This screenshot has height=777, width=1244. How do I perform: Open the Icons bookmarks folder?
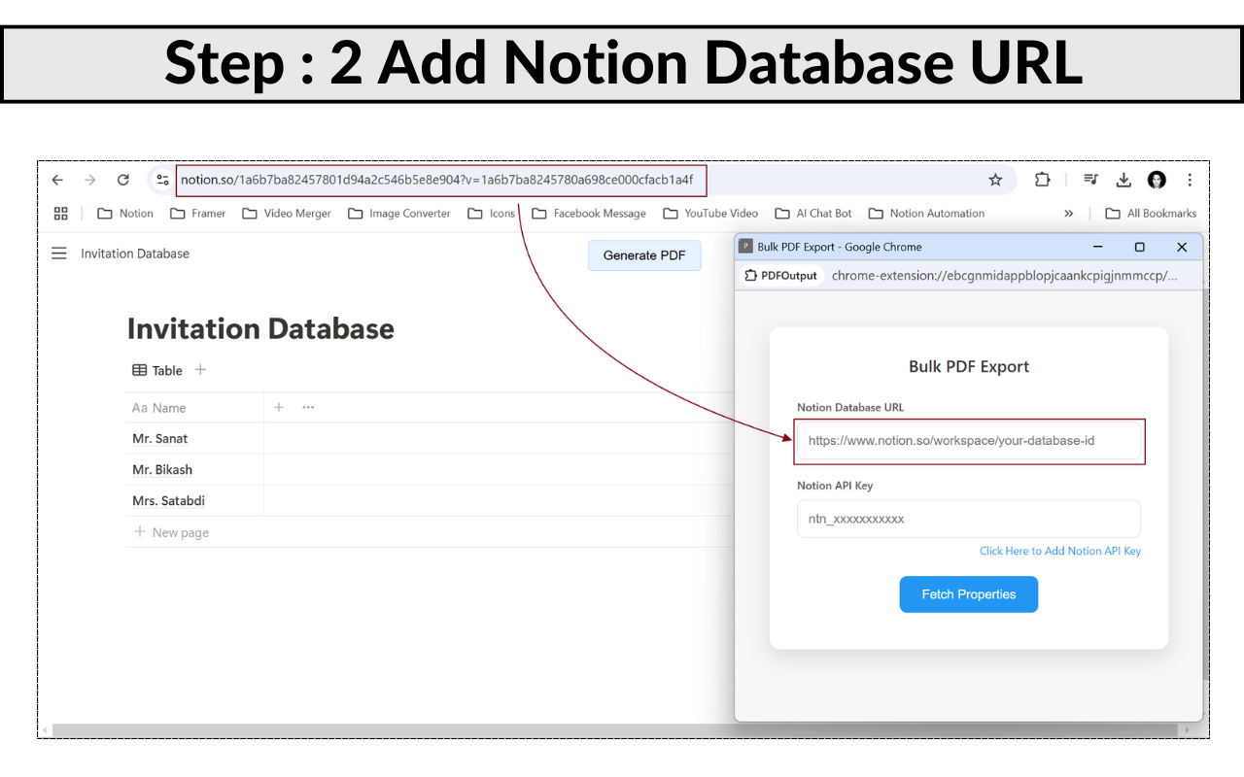491,214
